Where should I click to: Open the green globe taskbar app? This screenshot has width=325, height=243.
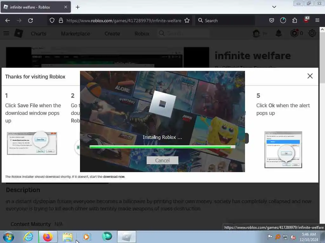click(107, 236)
